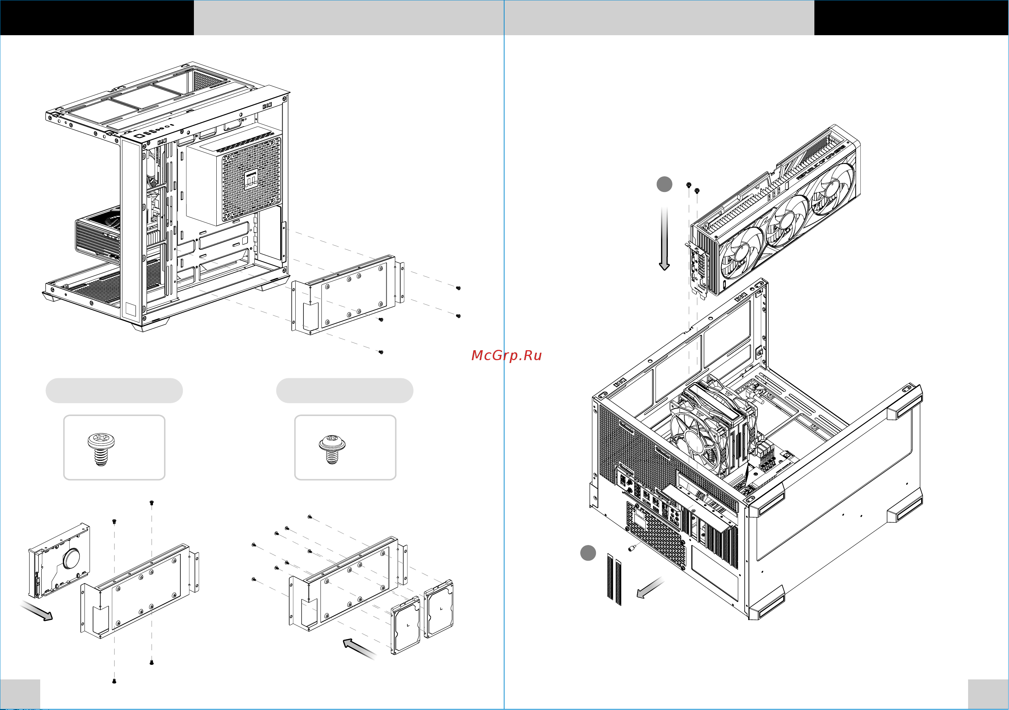Click the triple-fan graphics card illustration

click(773, 213)
